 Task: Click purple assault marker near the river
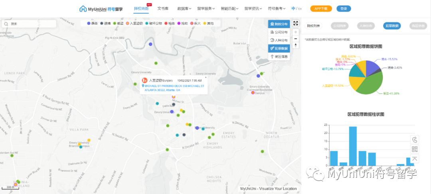150,44
